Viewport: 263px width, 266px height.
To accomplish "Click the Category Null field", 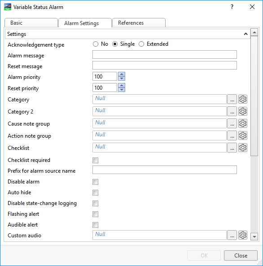I will pos(159,99).
